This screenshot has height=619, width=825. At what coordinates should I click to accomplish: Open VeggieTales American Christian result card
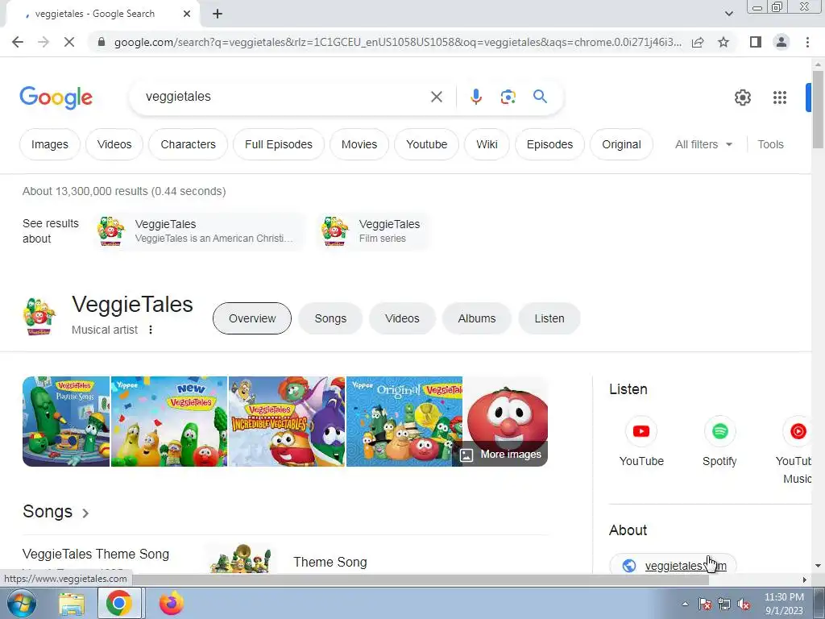tap(200, 231)
